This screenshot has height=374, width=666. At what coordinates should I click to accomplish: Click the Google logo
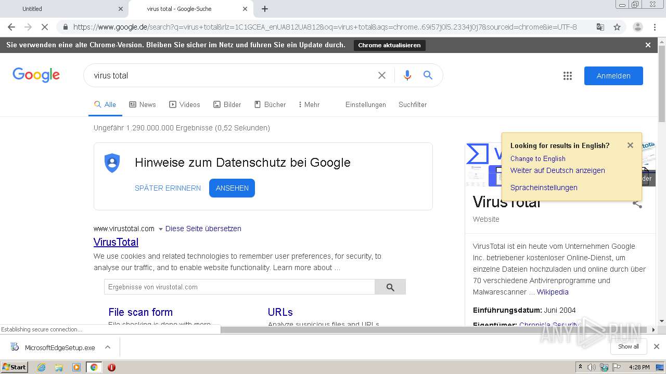36,75
